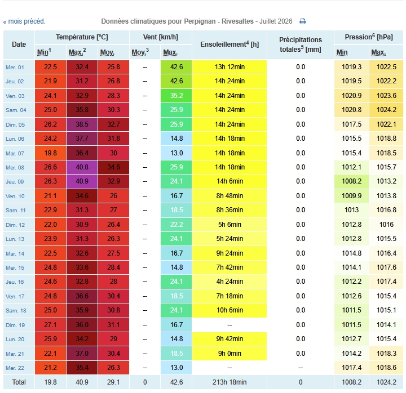The height and width of the screenshot is (393, 406).
Task: Open the Mar. 21 date link
Action: (15, 354)
